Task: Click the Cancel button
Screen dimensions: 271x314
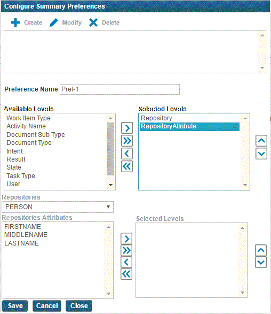Action: click(47, 306)
